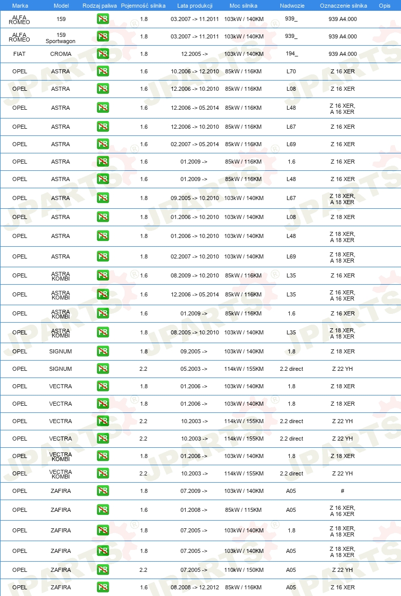
Task: Click the Moc silnika column header
Action: pos(243,6)
